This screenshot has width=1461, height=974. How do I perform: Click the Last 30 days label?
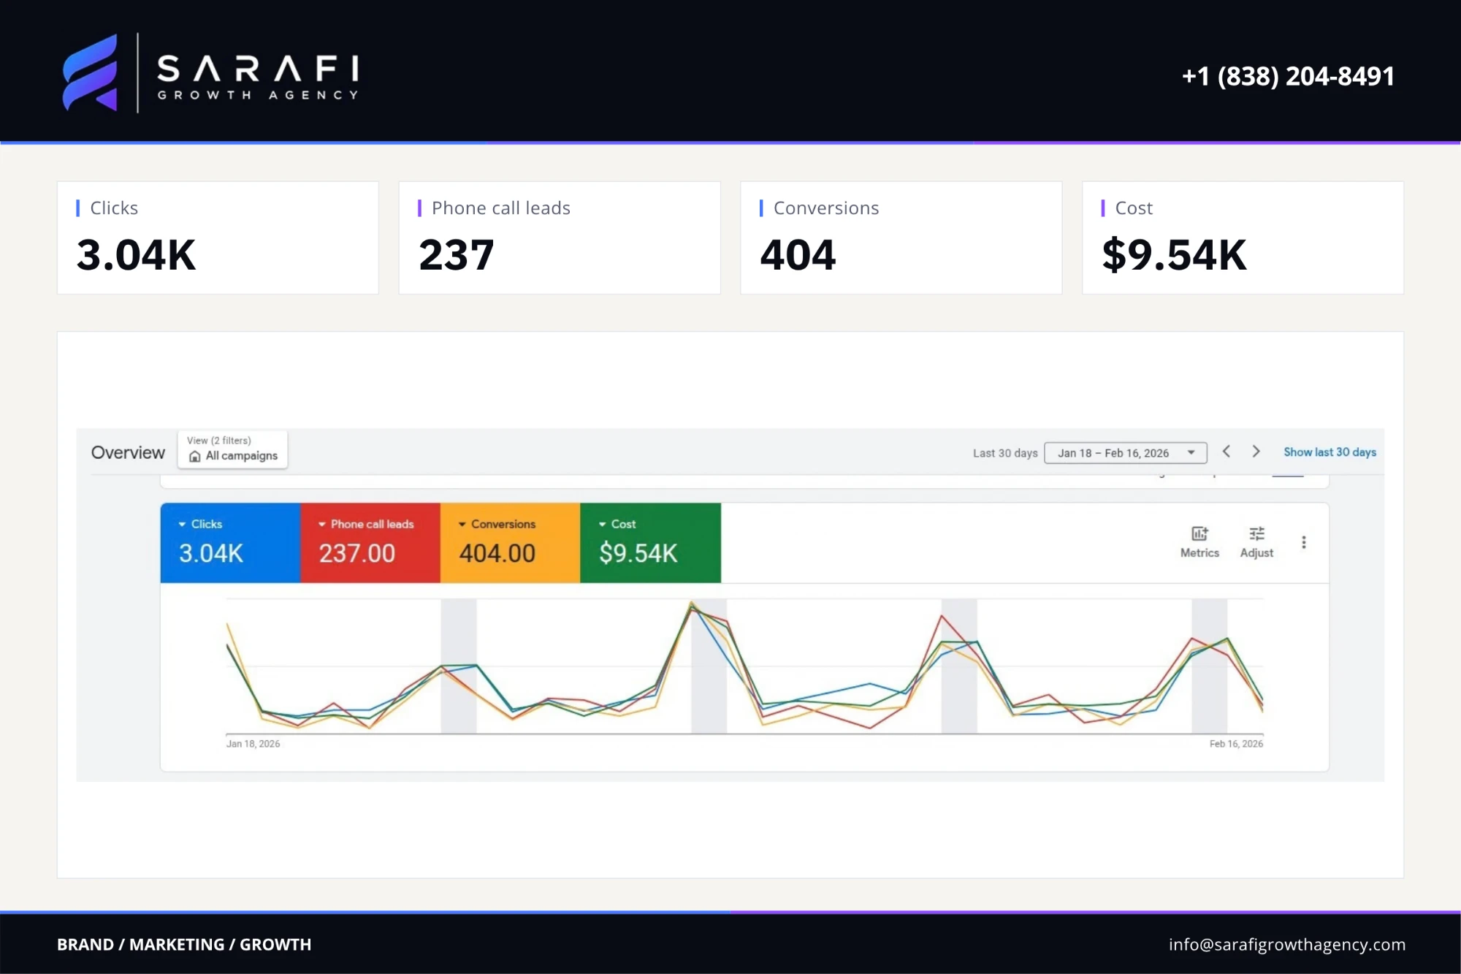click(1005, 453)
